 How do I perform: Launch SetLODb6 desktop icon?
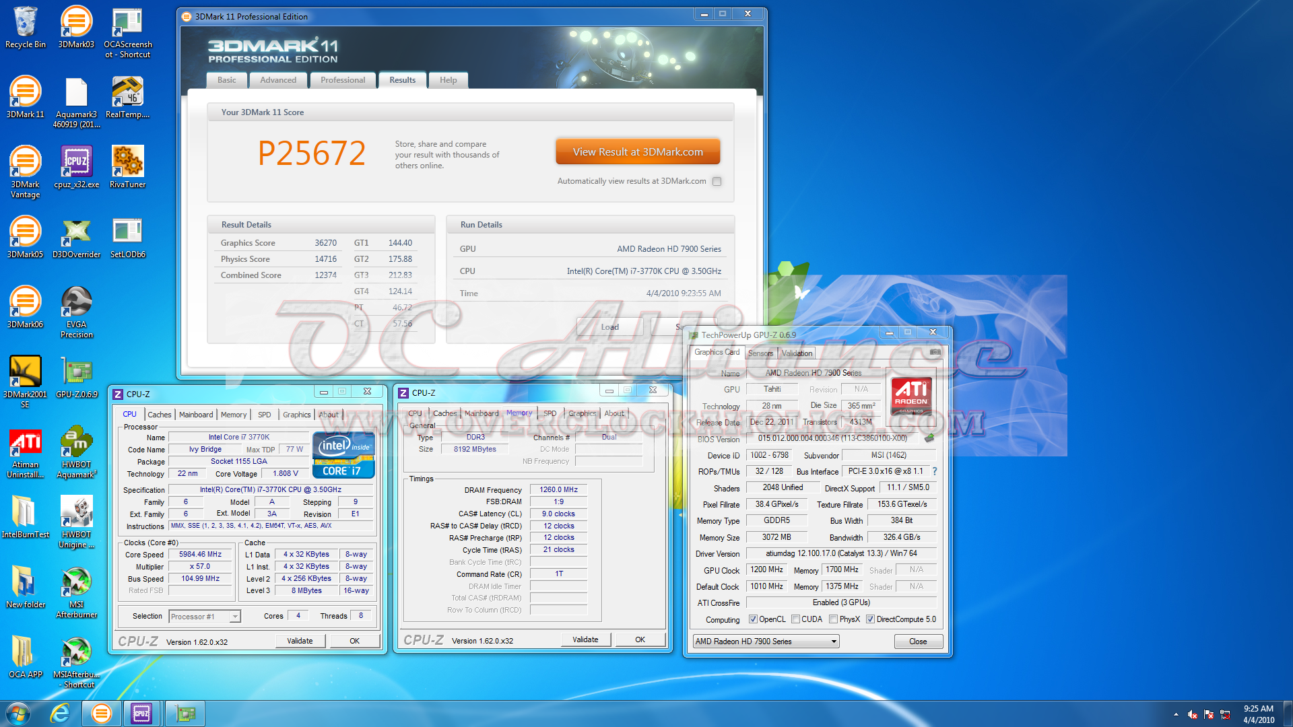tap(127, 237)
